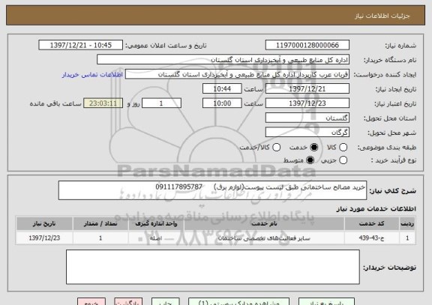Click the delivery province field گلستان
Viewport: 432px width, 305px height.
click(307, 118)
